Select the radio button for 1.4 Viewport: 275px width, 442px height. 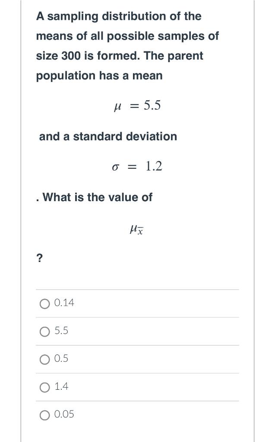pyautogui.click(x=44, y=387)
